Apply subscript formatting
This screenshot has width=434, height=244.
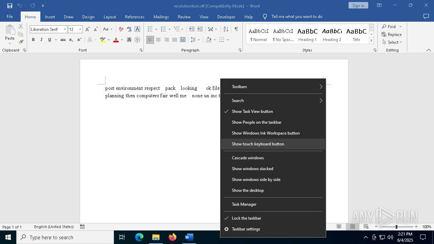[x=71, y=40]
